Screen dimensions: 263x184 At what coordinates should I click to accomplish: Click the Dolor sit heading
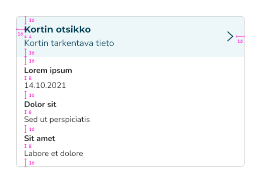(40, 104)
